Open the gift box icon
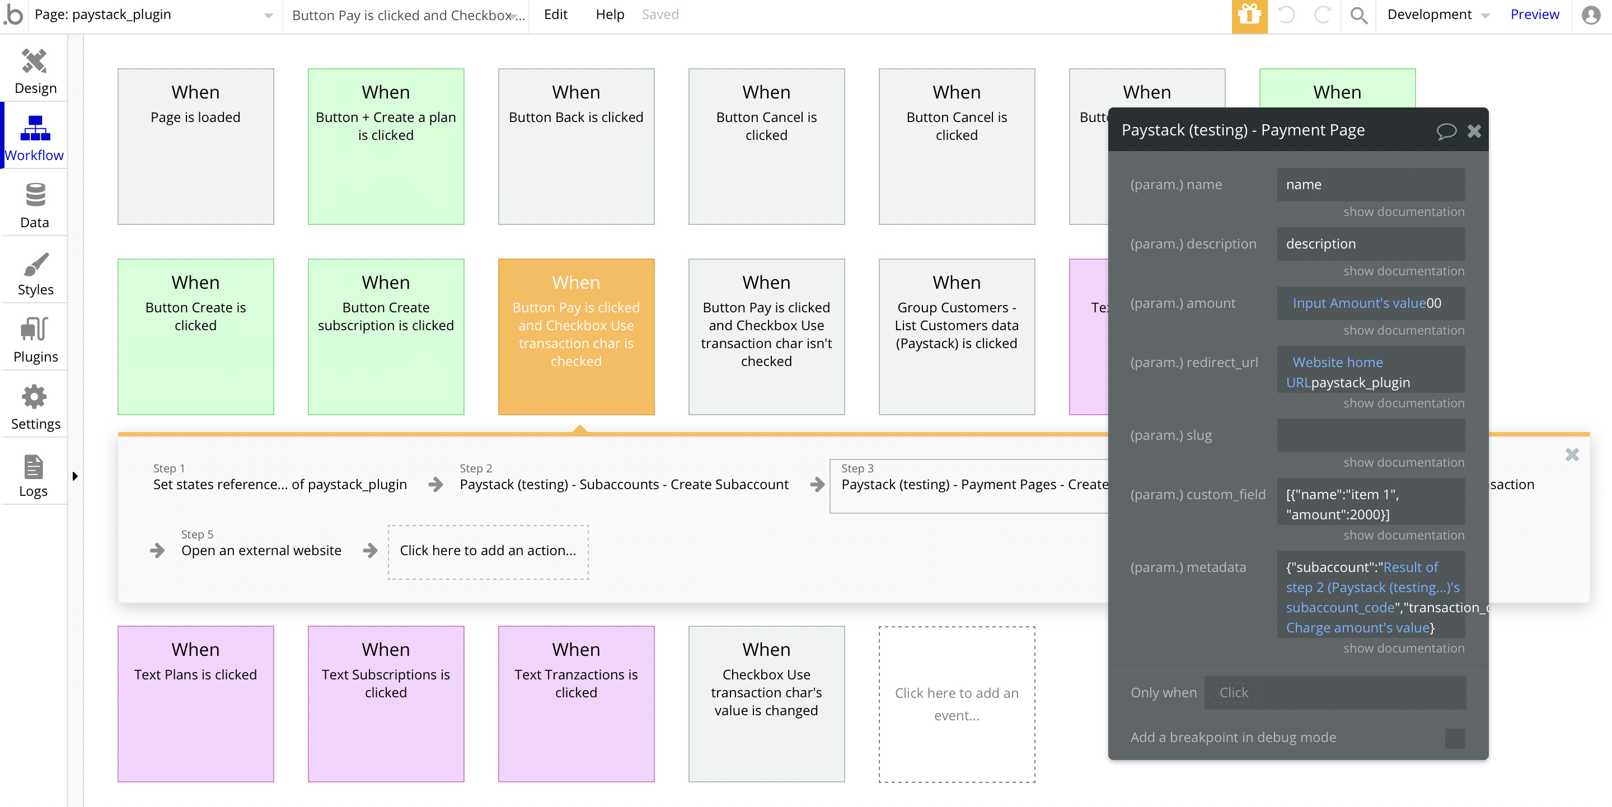Image resolution: width=1612 pixels, height=807 pixels. pos(1249,15)
